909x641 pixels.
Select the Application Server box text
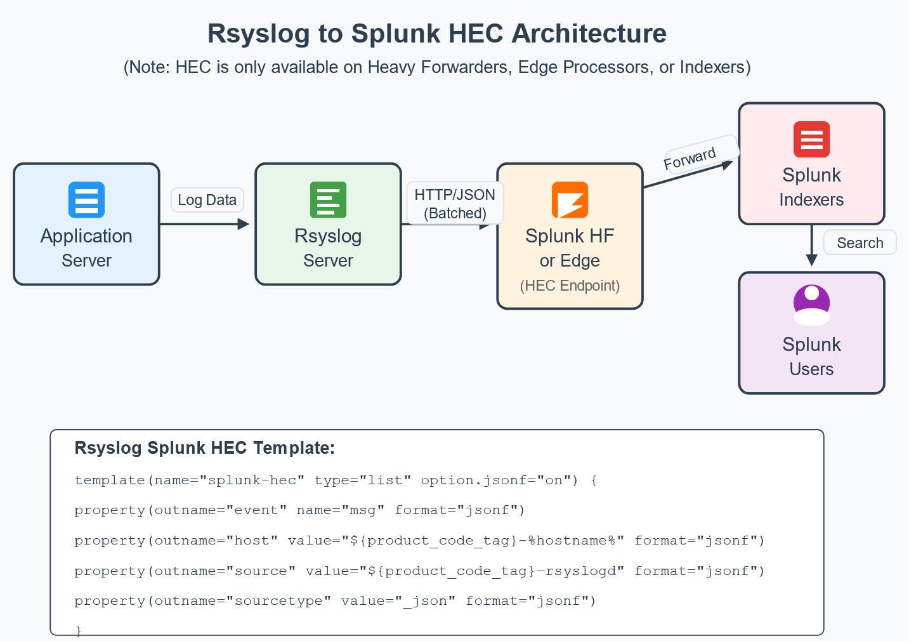(x=86, y=248)
